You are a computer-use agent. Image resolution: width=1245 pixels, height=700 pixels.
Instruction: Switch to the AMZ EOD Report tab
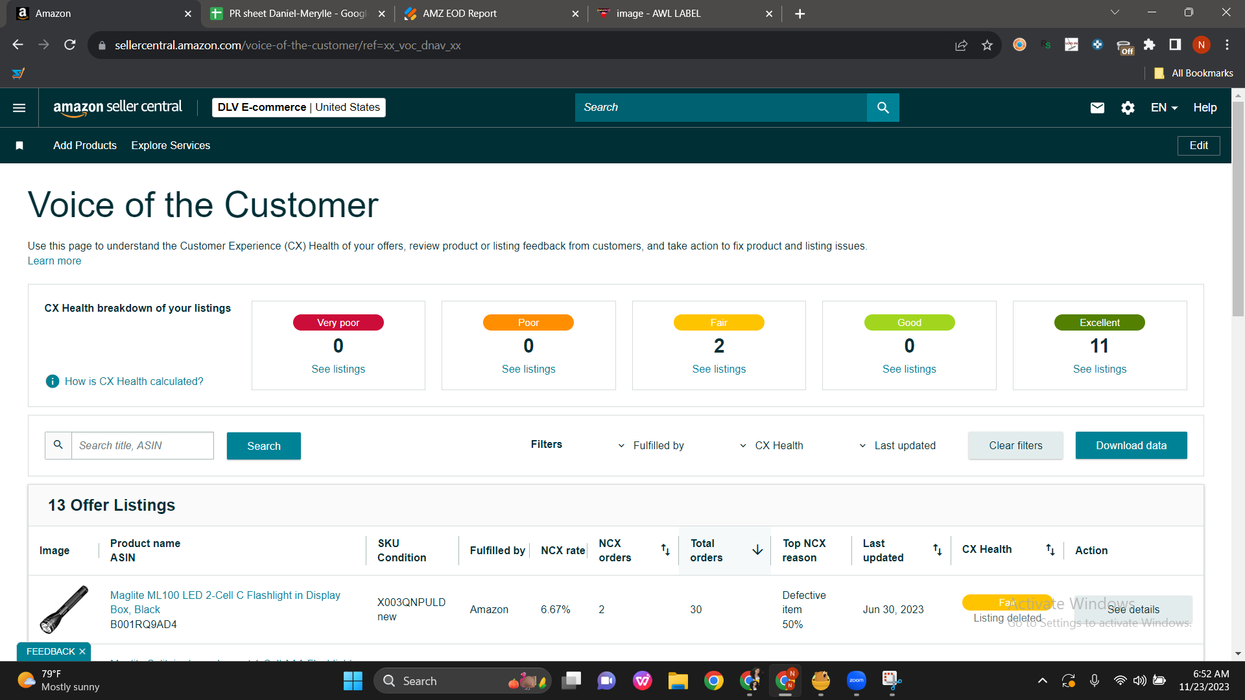491,14
